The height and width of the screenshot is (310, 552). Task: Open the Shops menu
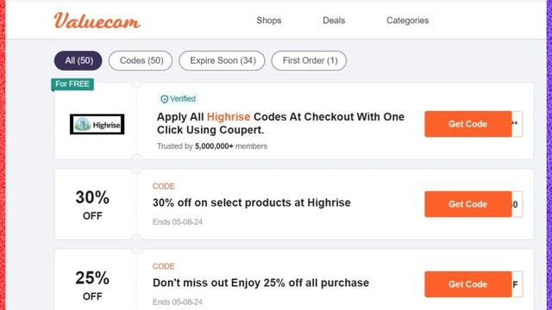tap(269, 21)
